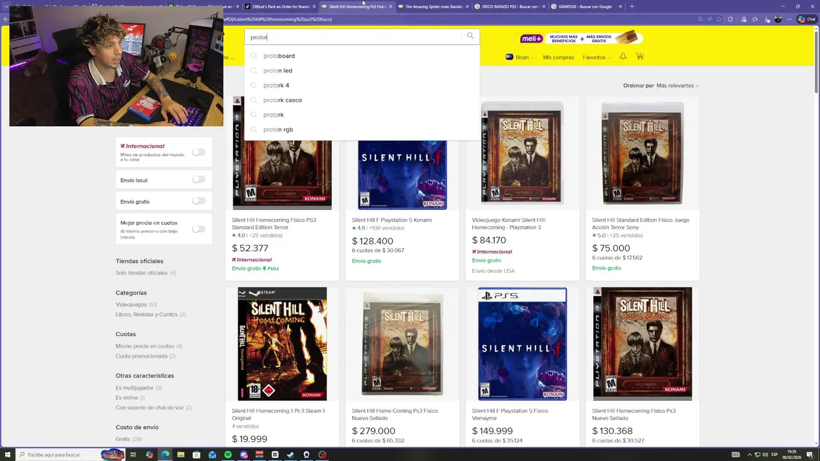Open the Silent Hill Homecoming PC Steam thumbnail

[282, 344]
